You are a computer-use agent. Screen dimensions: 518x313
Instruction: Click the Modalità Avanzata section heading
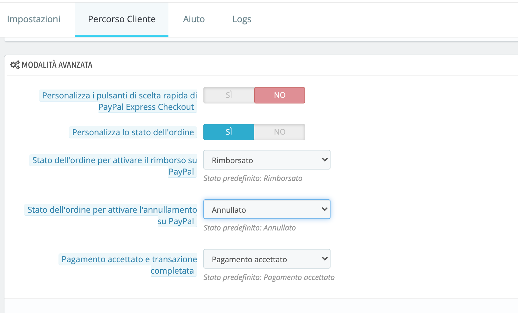(57, 65)
